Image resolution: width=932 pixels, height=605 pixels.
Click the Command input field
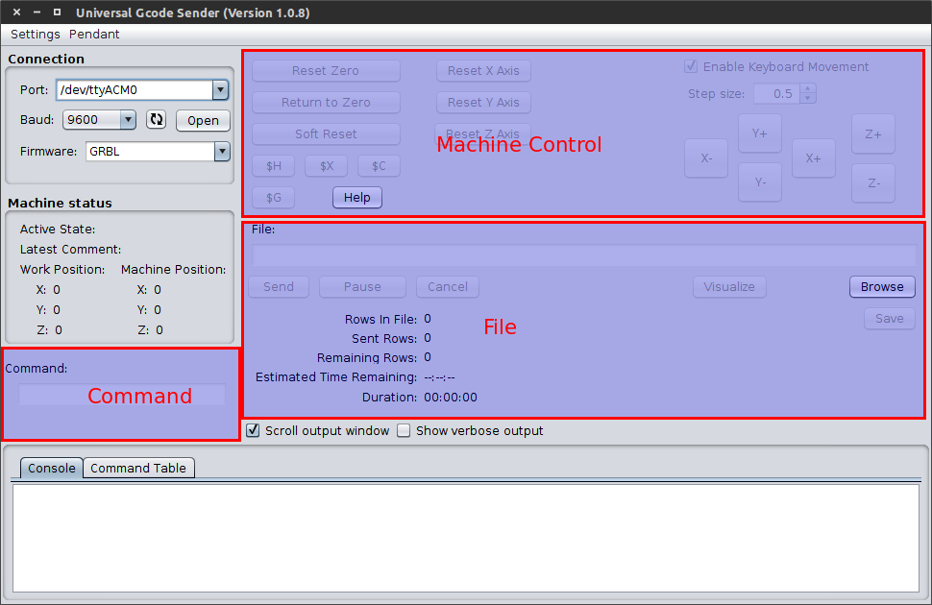(x=122, y=395)
